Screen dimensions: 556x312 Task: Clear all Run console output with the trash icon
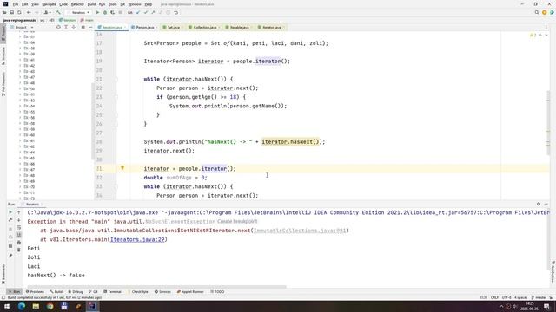click(x=19, y=250)
